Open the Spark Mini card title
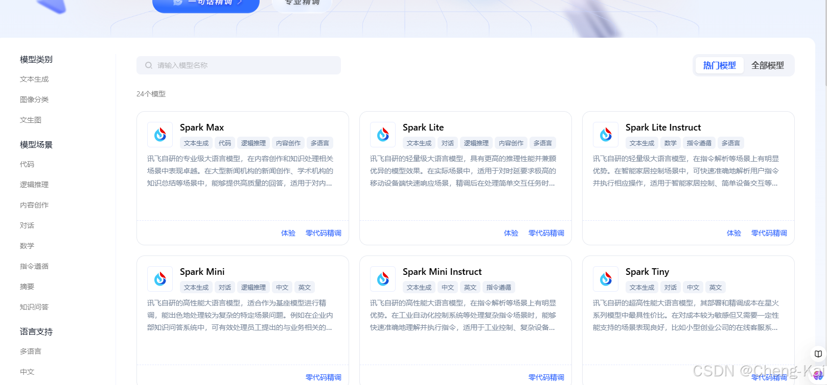Screen dimensions: 827x385 pyautogui.click(x=202, y=272)
